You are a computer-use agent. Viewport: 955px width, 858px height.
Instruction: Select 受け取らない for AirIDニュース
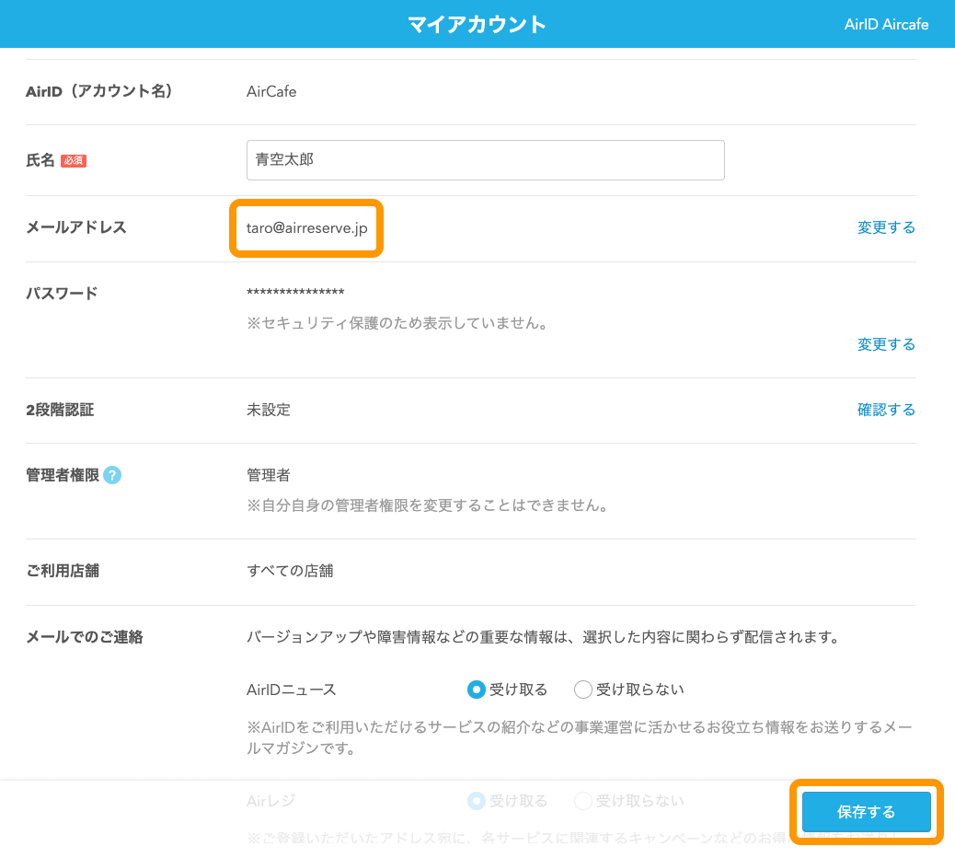(x=582, y=689)
